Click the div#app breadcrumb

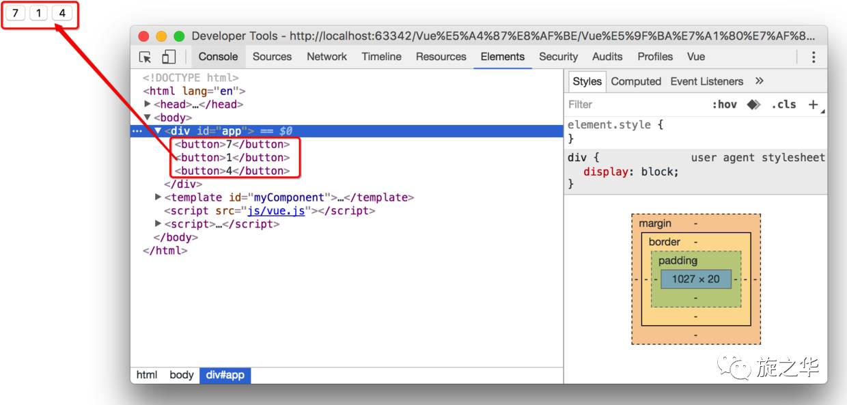(x=225, y=375)
